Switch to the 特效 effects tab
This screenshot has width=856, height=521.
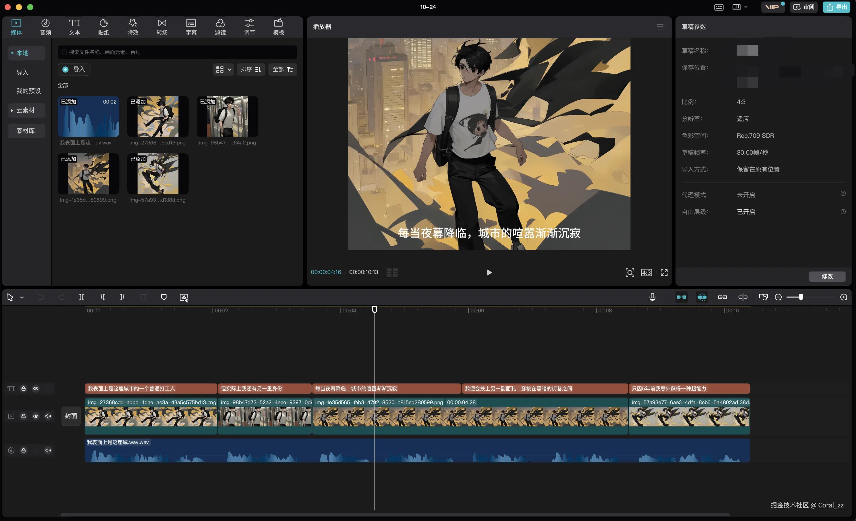point(133,27)
